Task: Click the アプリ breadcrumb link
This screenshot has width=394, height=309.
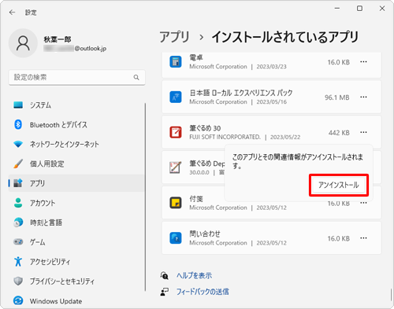Action: [x=174, y=37]
